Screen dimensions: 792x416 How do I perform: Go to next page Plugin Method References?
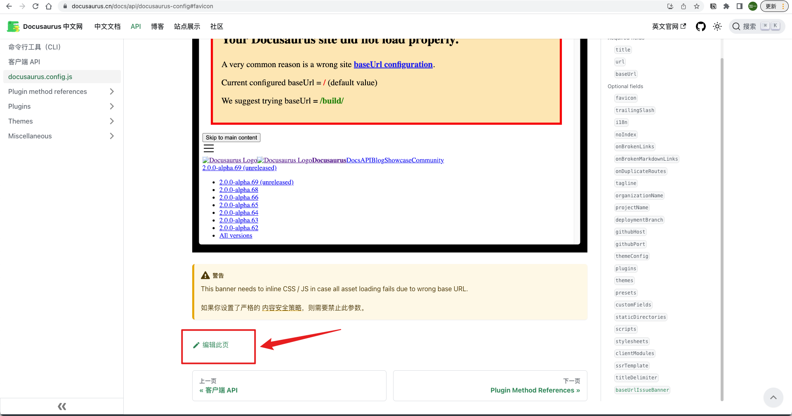490,386
